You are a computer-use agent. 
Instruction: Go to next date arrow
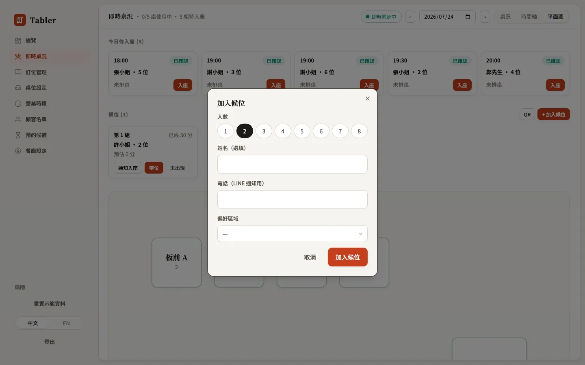[485, 17]
